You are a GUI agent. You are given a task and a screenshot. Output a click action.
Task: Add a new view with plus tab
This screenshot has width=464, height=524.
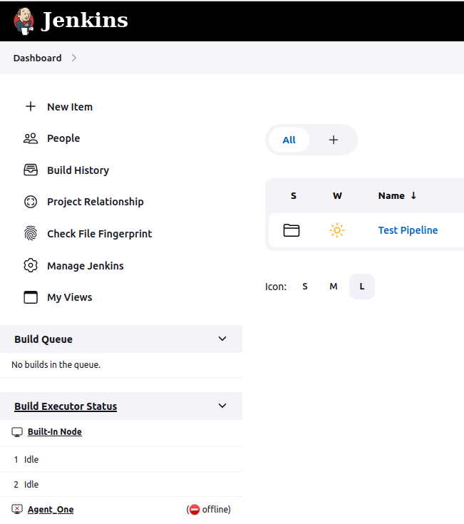pos(334,140)
